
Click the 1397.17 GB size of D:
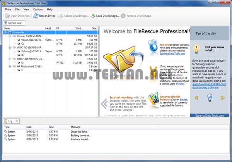(x=91, y=55)
